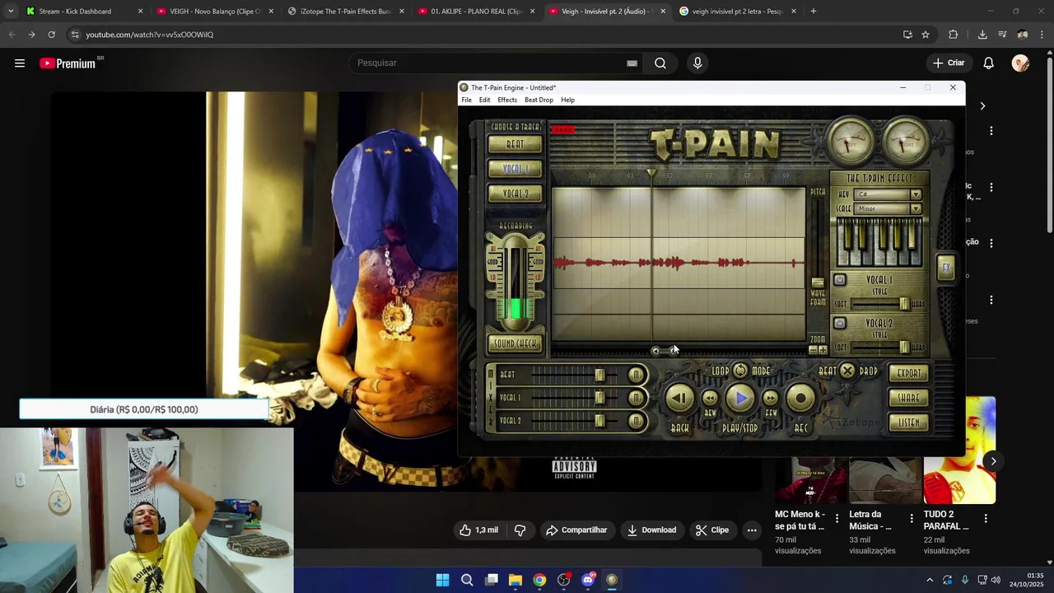Open the Effects menu
The image size is (1054, 593).
[x=507, y=100]
